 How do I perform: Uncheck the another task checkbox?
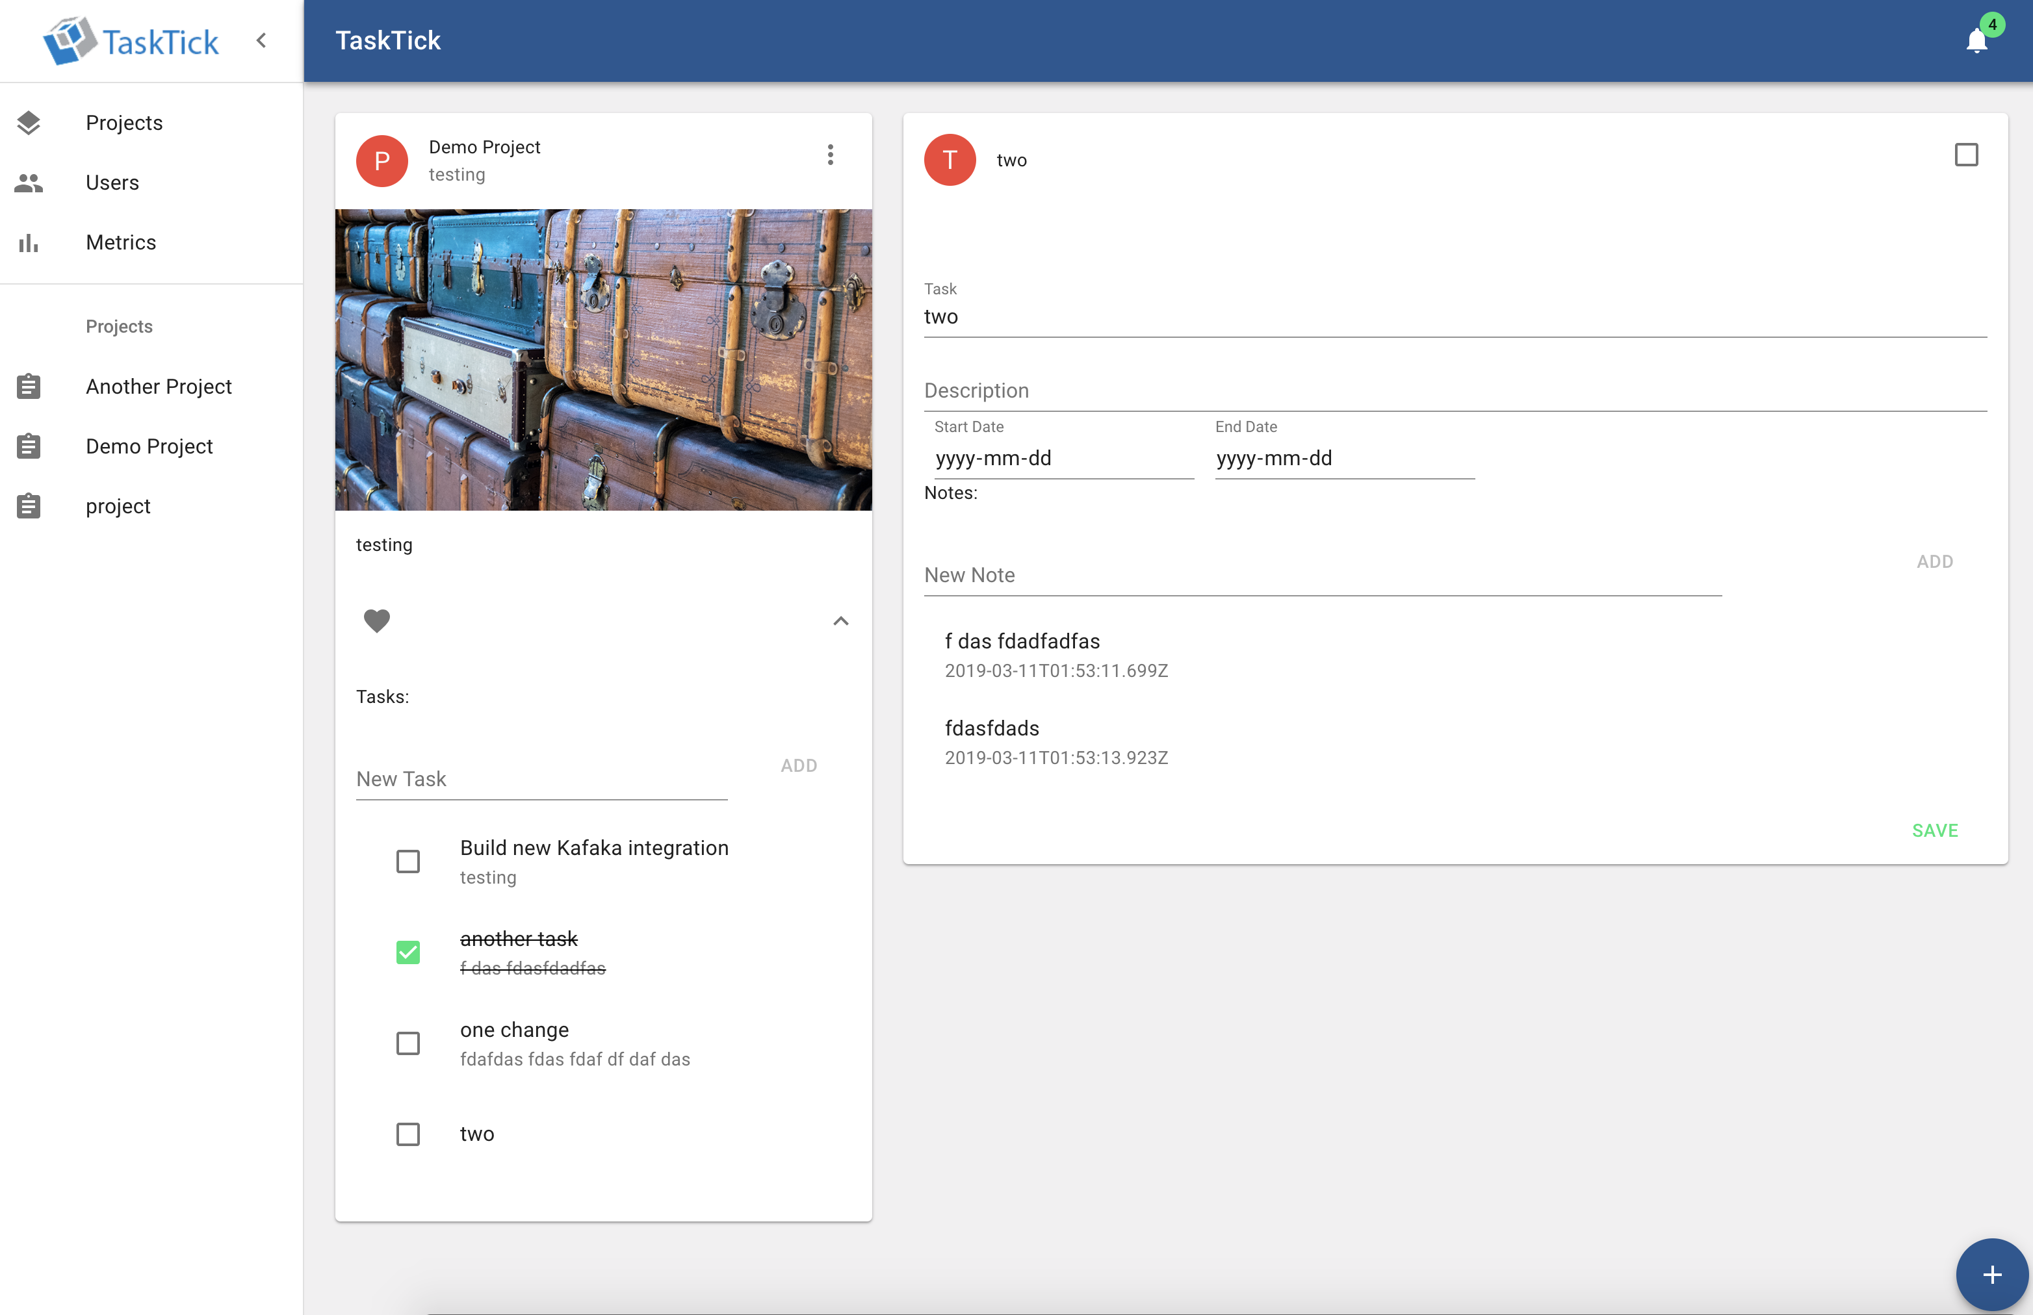pyautogui.click(x=408, y=952)
